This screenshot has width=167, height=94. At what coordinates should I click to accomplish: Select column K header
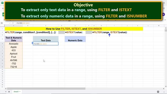[x=138, y=26]
